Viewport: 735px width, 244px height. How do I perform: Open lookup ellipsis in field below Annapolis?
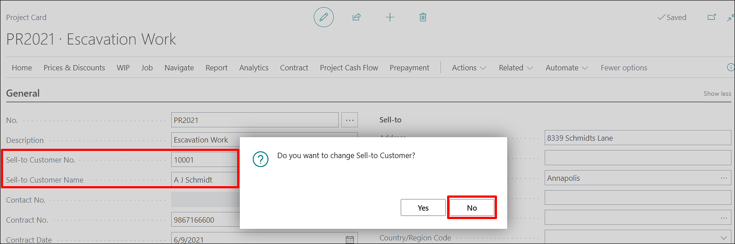click(x=723, y=218)
